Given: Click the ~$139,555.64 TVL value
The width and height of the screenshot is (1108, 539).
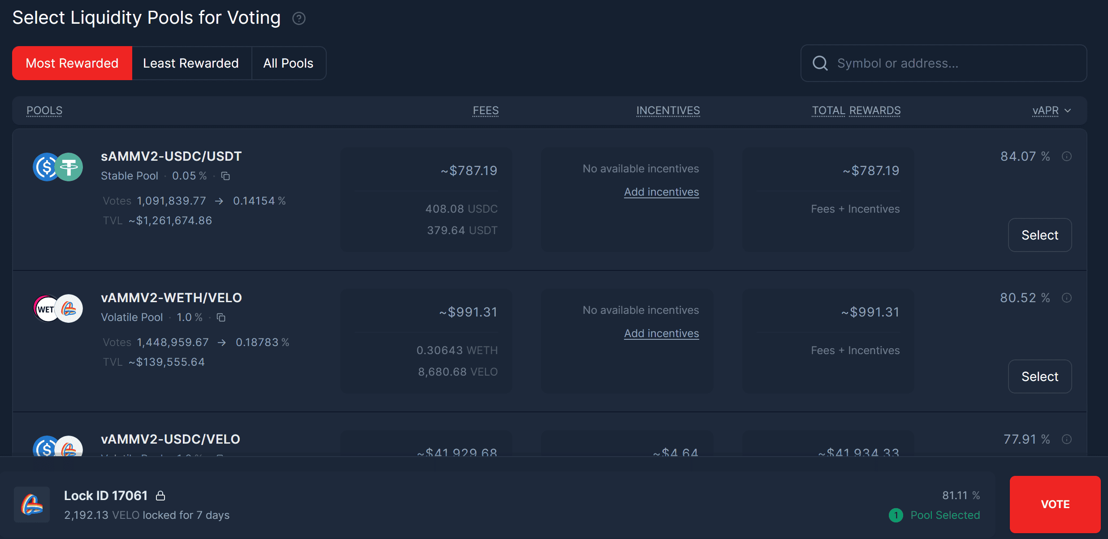Looking at the screenshot, I should click(167, 362).
